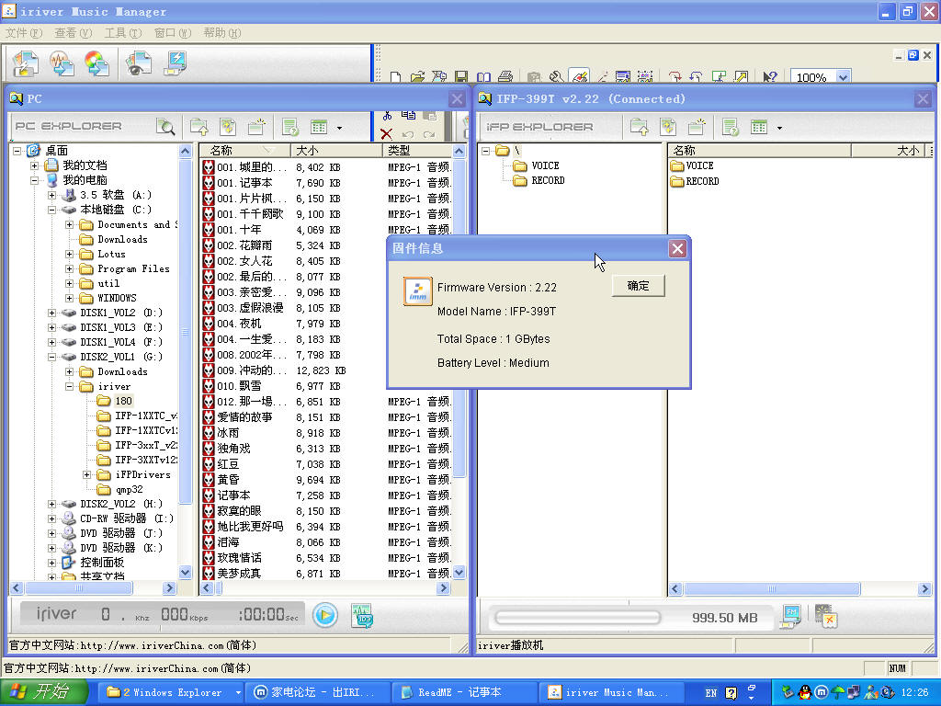Open the 文件(F) menu
The width and height of the screenshot is (941, 706).
click(23, 32)
